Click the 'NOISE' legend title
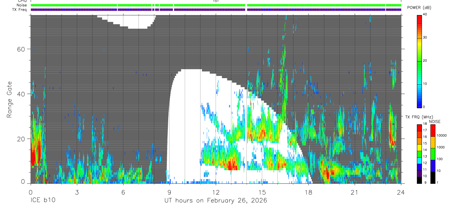451x208 pixels. [x=434, y=121]
